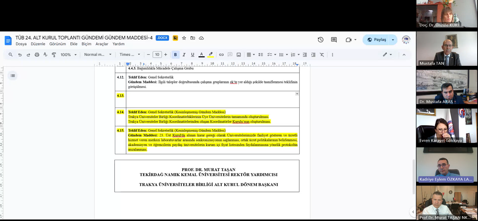Print the document
478x221 pixels.
point(37,55)
